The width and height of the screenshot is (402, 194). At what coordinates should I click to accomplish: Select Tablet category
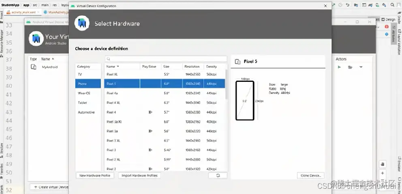(x=88, y=102)
